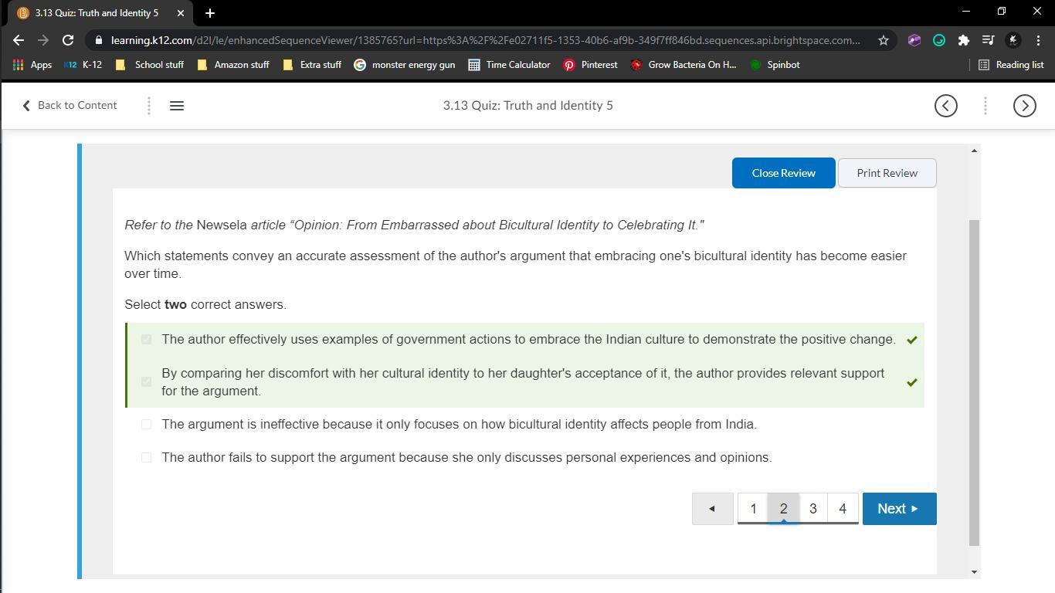Viewport: 1055px width, 593px height.
Task: Click the quiz frame vertical scrollbar thumb
Action: (x=974, y=382)
